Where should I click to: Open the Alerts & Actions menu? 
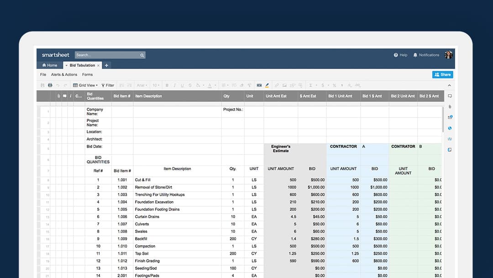click(x=64, y=75)
